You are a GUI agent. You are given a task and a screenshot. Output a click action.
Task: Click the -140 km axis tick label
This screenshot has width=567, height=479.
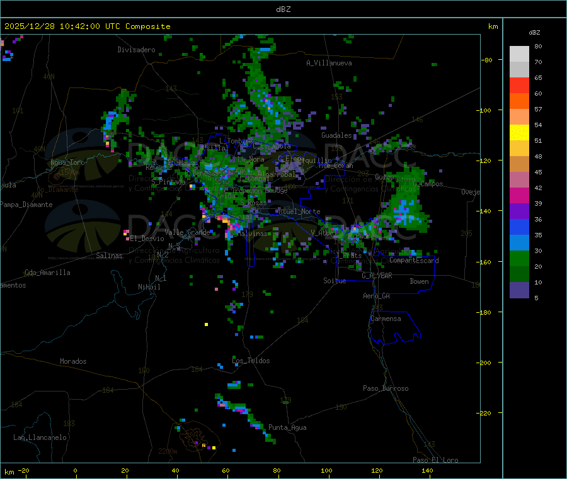(x=485, y=211)
